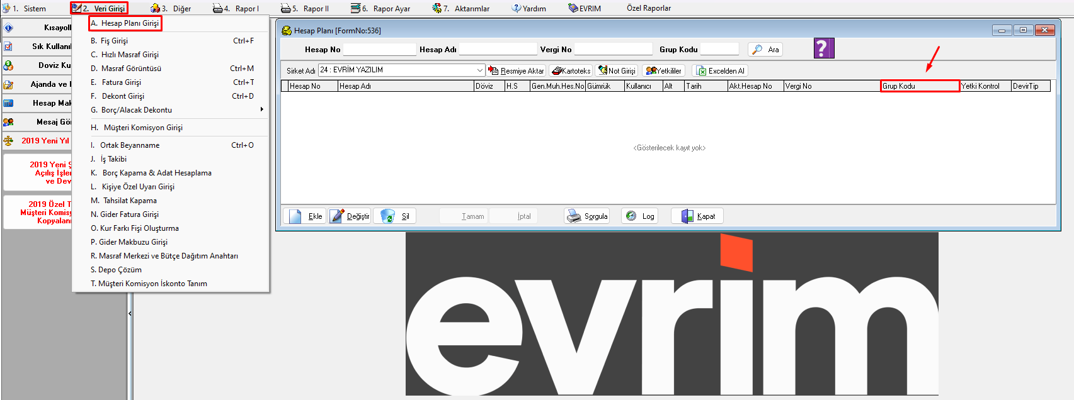Open the Kısayol sidebar shortcut

click(x=37, y=28)
